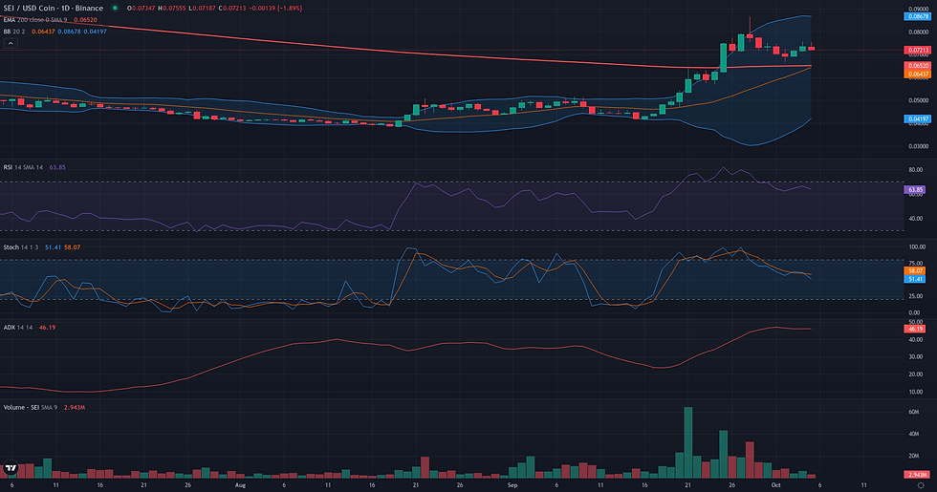The width and height of the screenshot is (937, 492).
Task: Click the 0.05000 price axis label
Action: 919,101
